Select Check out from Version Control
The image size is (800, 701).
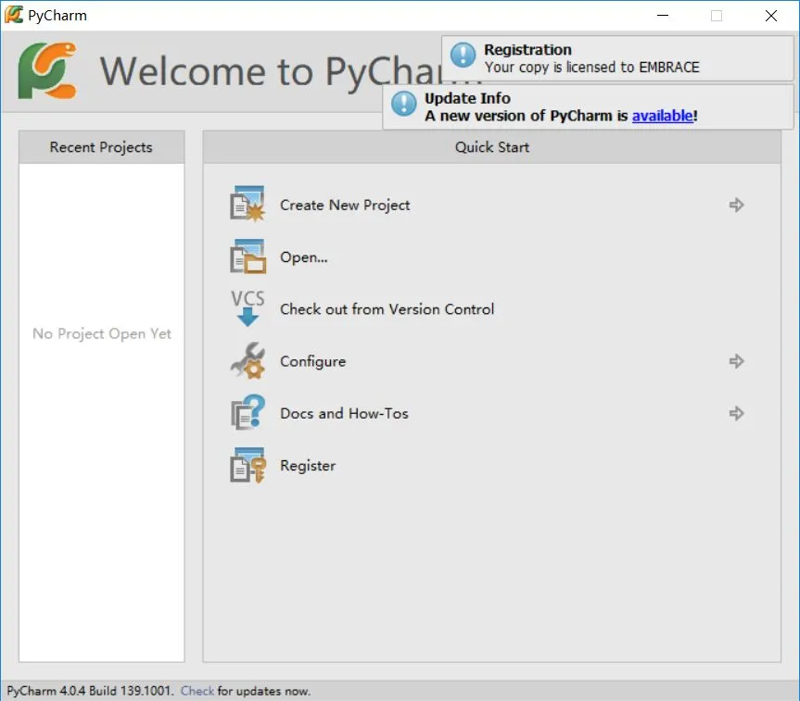pos(387,309)
